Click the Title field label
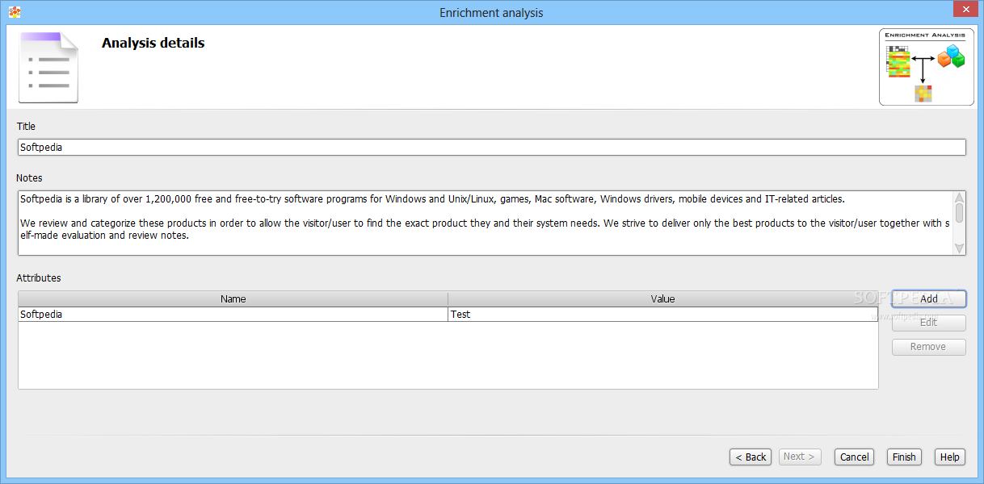The image size is (984, 484). (27, 127)
